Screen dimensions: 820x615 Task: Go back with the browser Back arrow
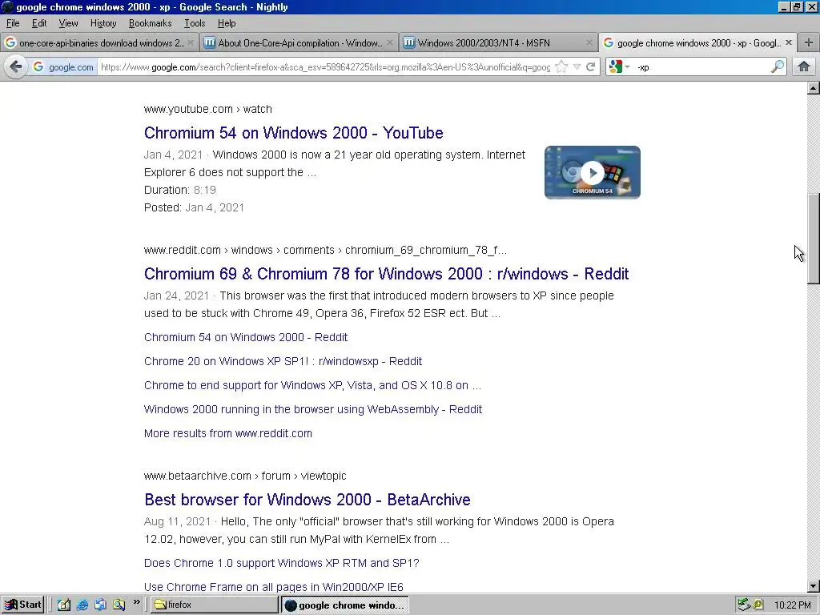point(16,67)
